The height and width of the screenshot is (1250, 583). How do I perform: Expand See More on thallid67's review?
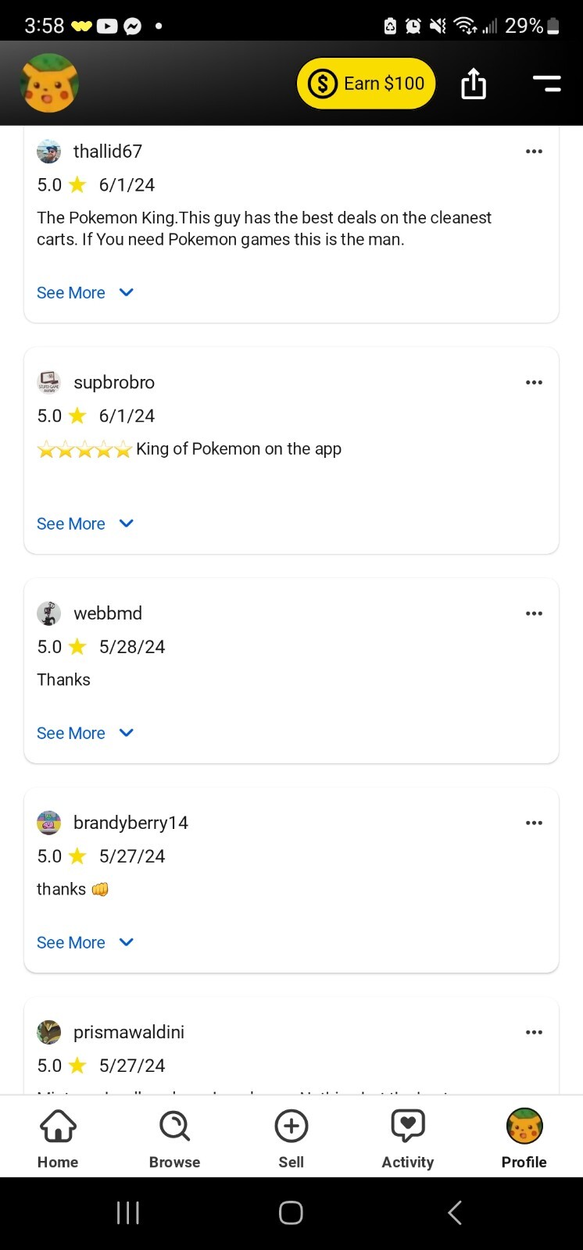click(x=85, y=293)
